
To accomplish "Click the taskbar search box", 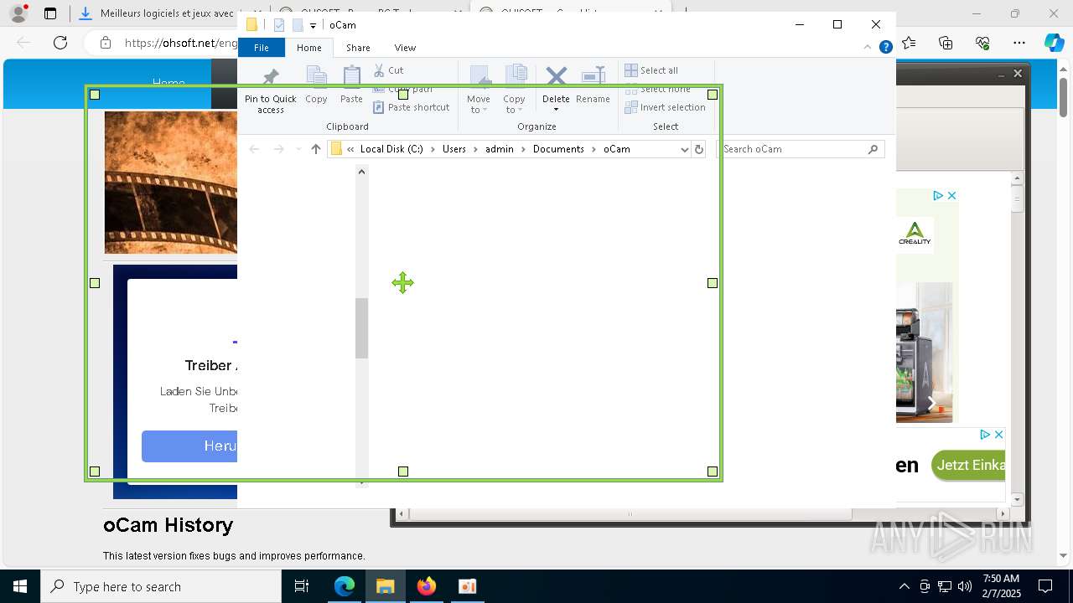I will [161, 586].
